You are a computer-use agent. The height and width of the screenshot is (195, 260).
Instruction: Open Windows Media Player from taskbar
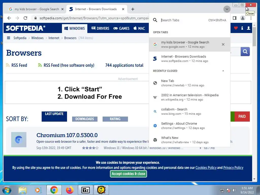coord(38,190)
